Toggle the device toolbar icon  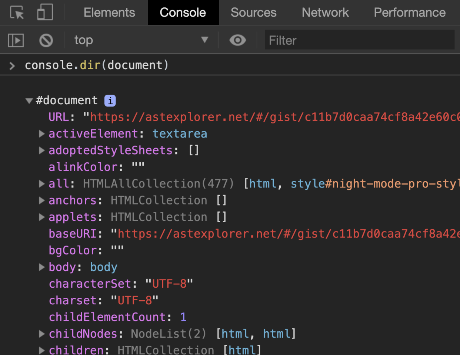45,12
